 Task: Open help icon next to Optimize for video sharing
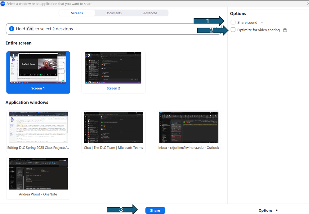click(x=285, y=30)
